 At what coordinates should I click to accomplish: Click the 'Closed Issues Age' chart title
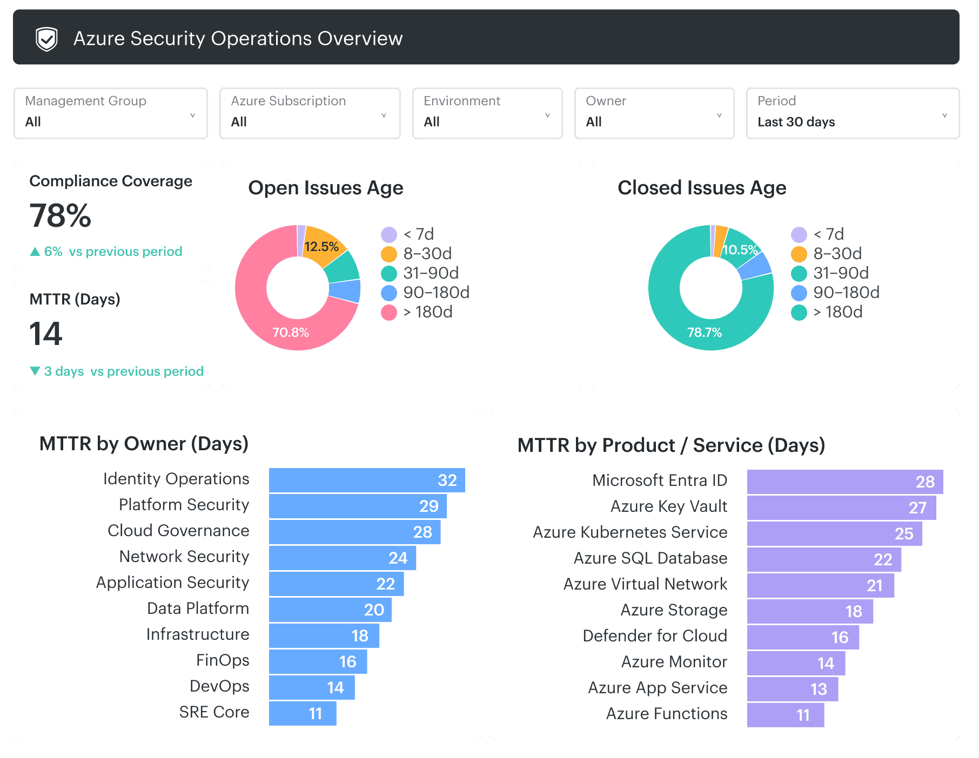(702, 188)
